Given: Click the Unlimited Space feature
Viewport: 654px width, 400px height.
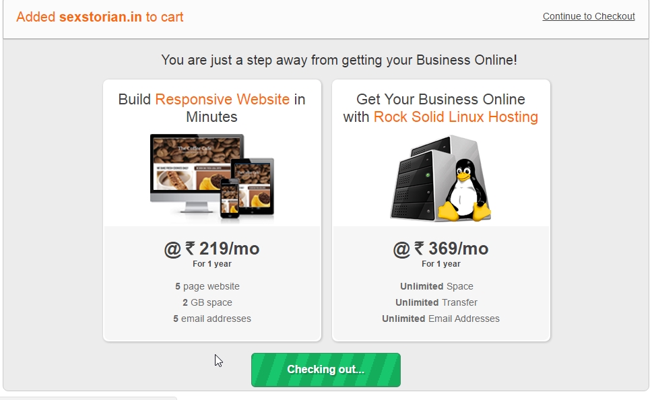Looking at the screenshot, I should coord(436,287).
